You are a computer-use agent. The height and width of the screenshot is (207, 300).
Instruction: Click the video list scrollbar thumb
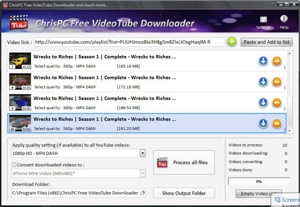pos(290,111)
